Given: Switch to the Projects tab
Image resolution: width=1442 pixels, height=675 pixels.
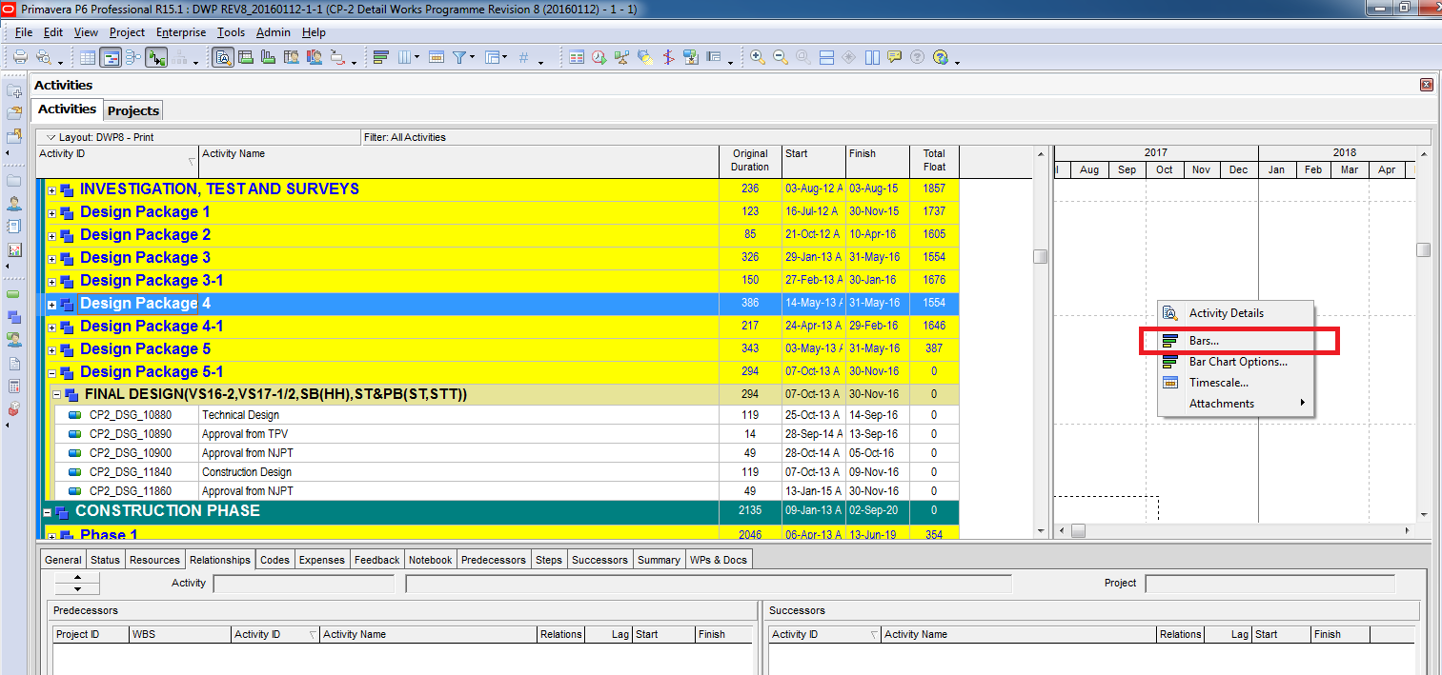Looking at the screenshot, I should pos(133,110).
